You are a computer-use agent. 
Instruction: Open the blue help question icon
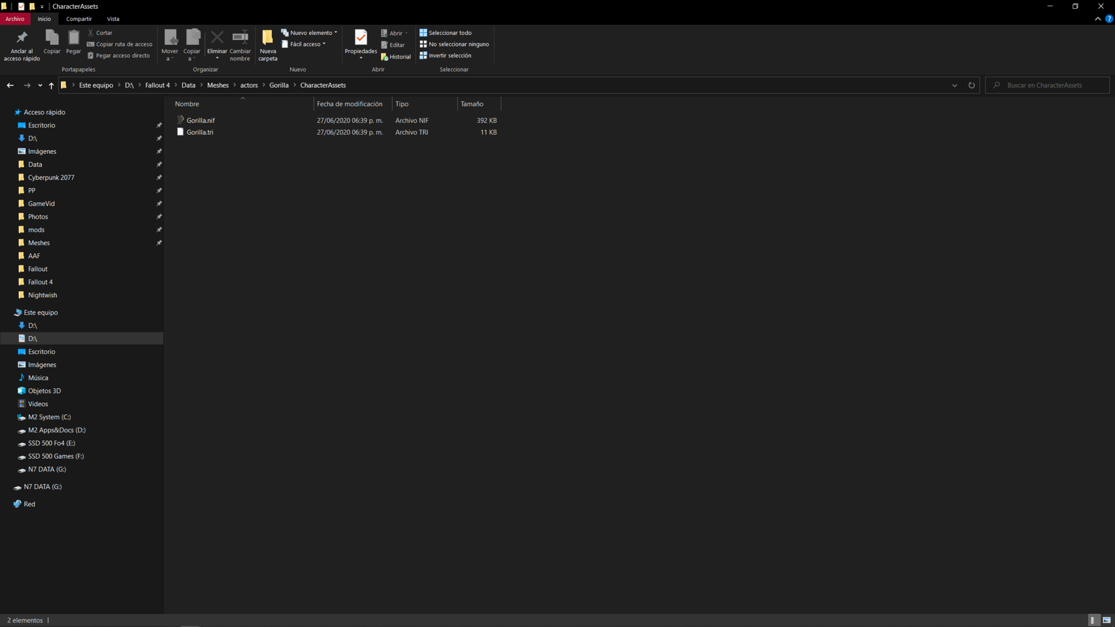pos(1109,19)
